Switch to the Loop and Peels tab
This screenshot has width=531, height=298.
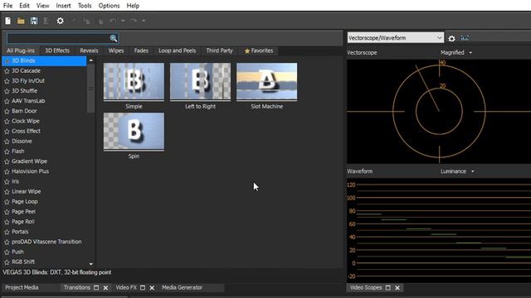177,50
